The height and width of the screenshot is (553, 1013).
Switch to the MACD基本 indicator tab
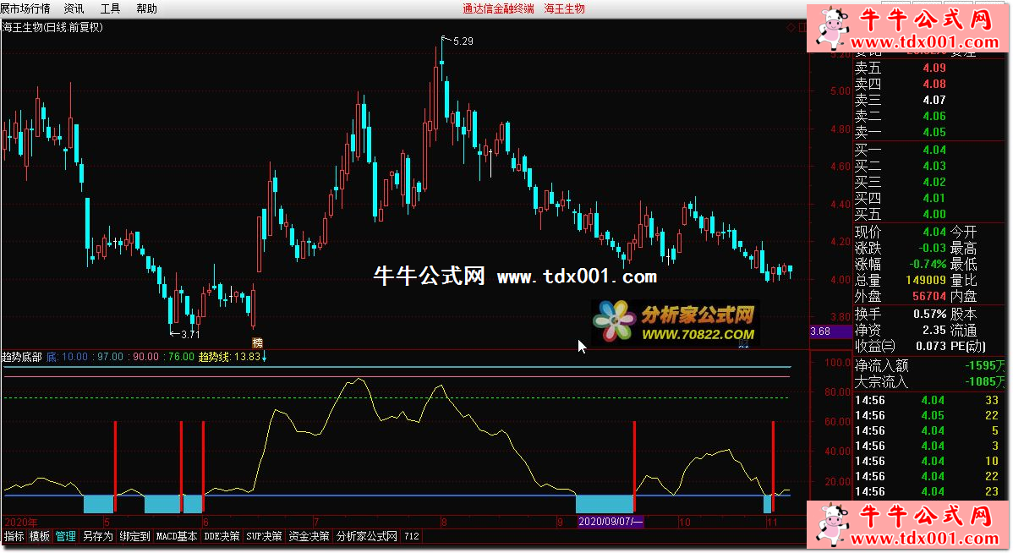pos(177,536)
